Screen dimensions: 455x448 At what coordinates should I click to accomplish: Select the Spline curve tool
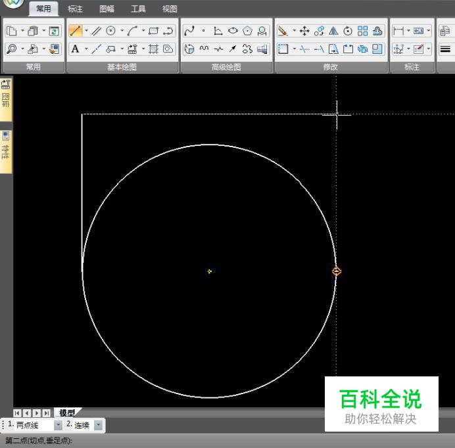click(189, 31)
